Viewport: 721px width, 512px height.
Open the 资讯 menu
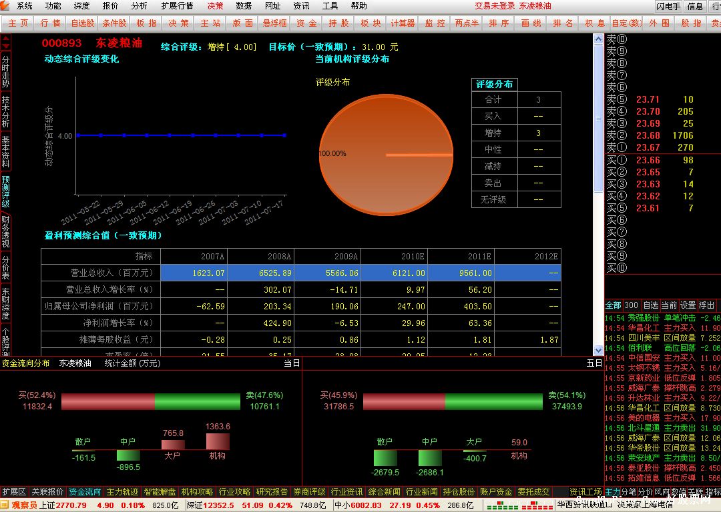301,6
